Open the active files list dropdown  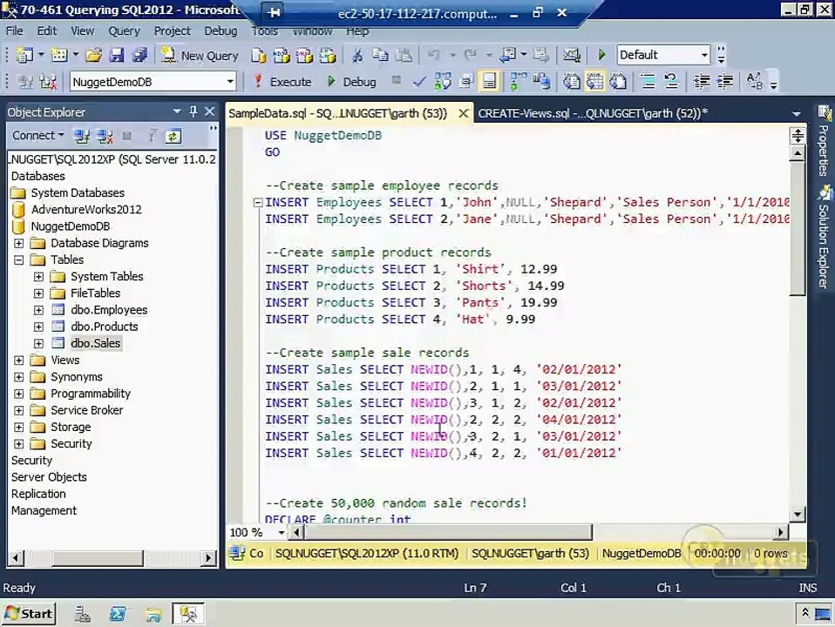(x=796, y=113)
